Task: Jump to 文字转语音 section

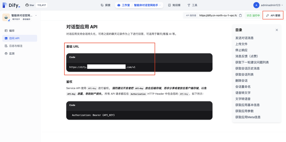Action: point(243,99)
